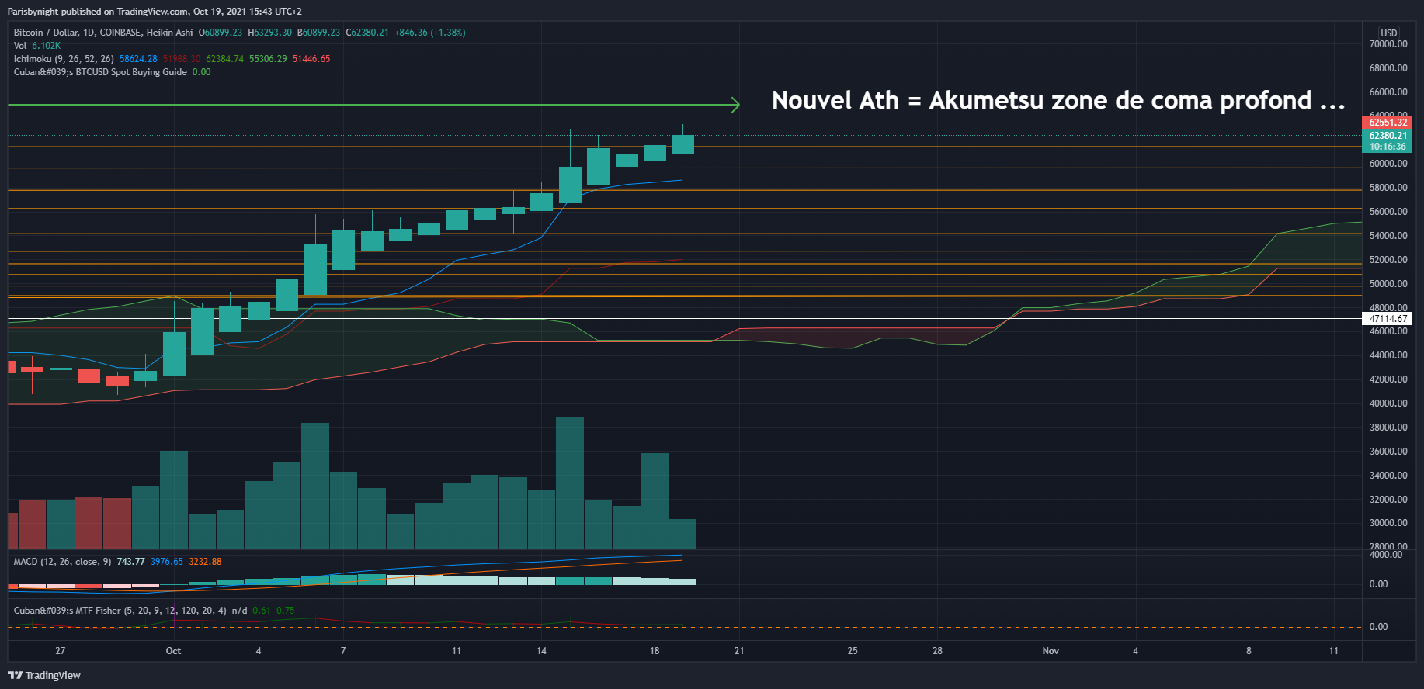
Task: Click the 10:16:36 bar countdown timer
Action: [1388, 147]
